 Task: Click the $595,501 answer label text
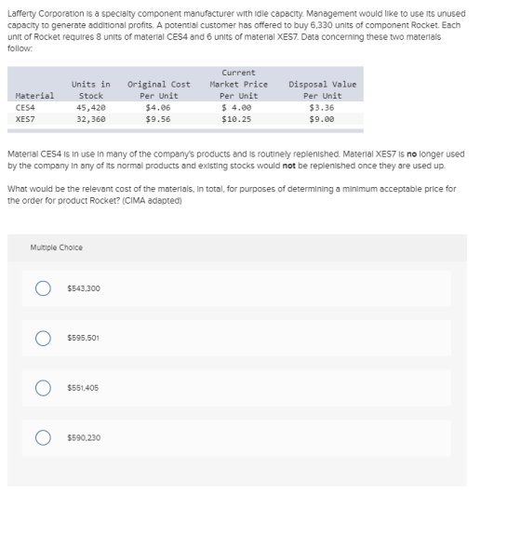tap(83, 338)
